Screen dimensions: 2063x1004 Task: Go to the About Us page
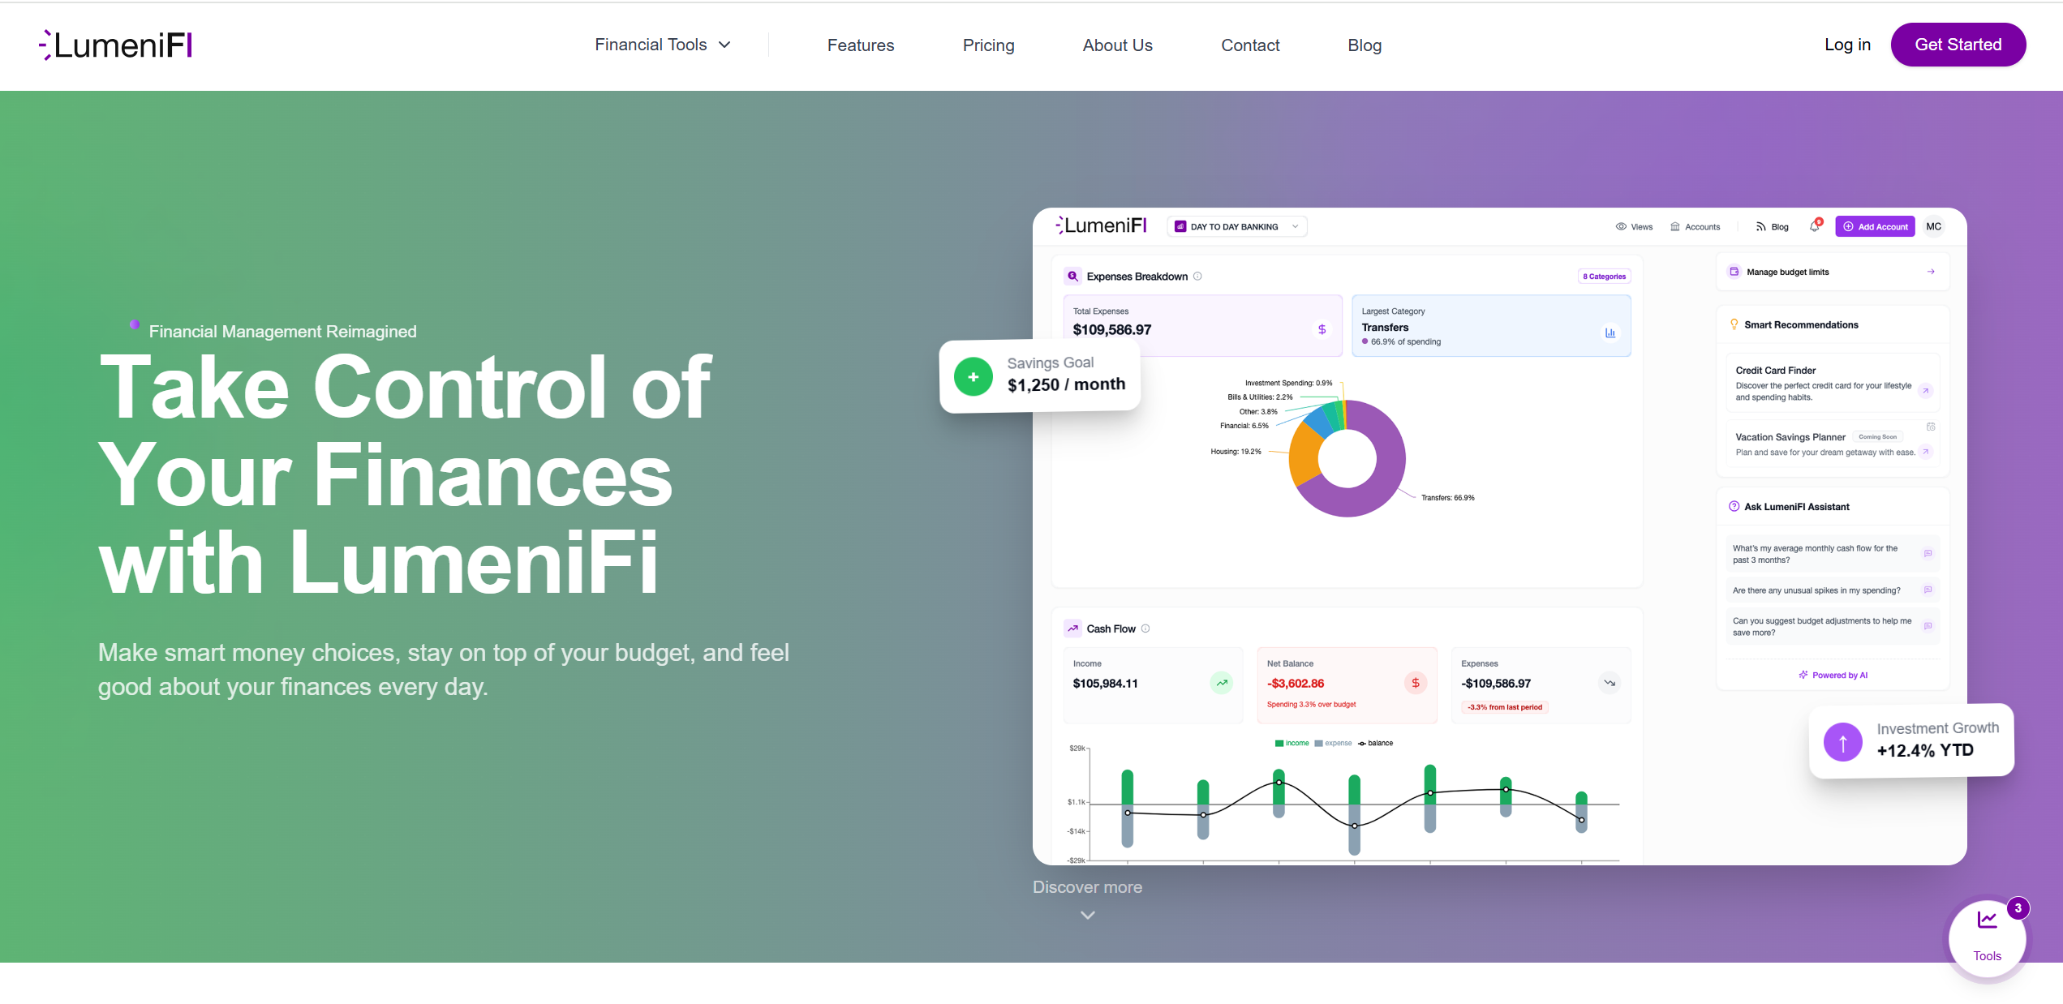tap(1117, 45)
